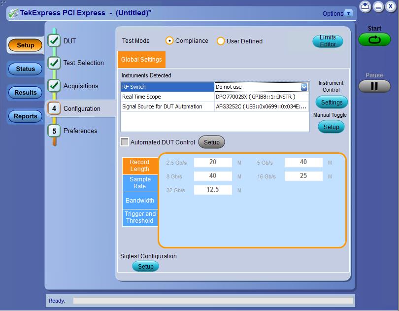Click the Pause button
The height and width of the screenshot is (311, 399).
tap(374, 86)
